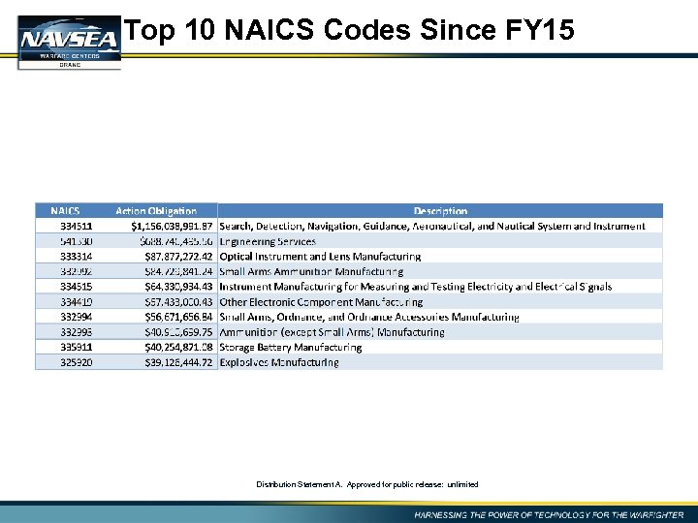Select the $64,330,934.43 obligation value

178,287
